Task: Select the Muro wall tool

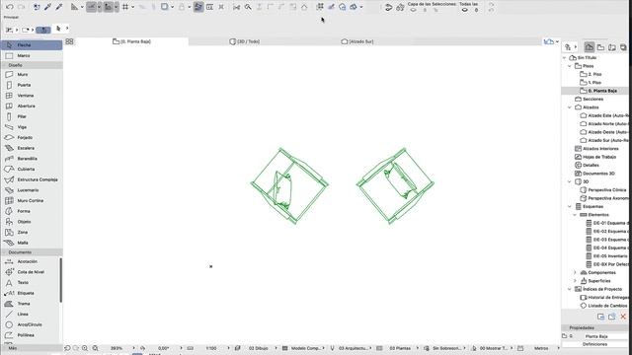Action: [x=32, y=75]
